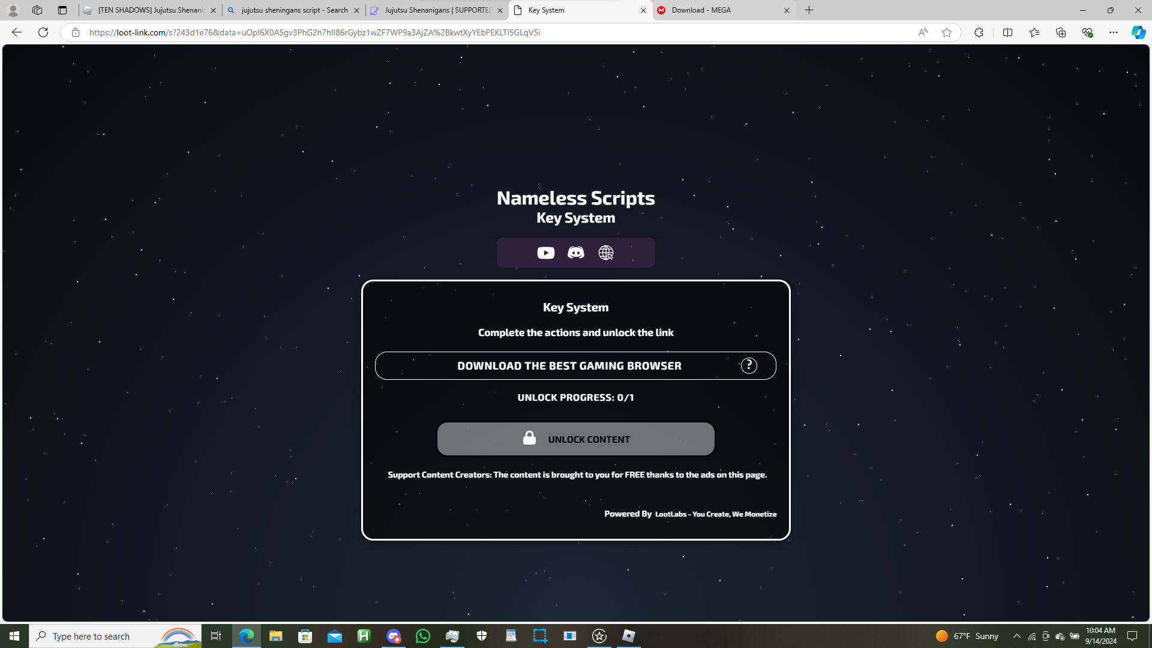Open the Discord icon link
Image resolution: width=1152 pixels, height=648 pixels.
pyautogui.click(x=575, y=253)
